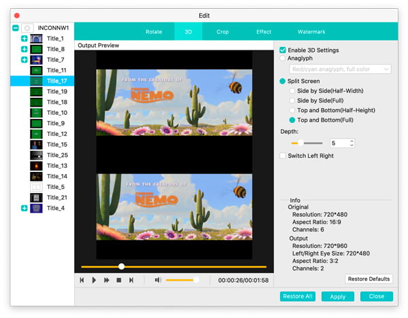Select the Title_17 row

coord(42,81)
